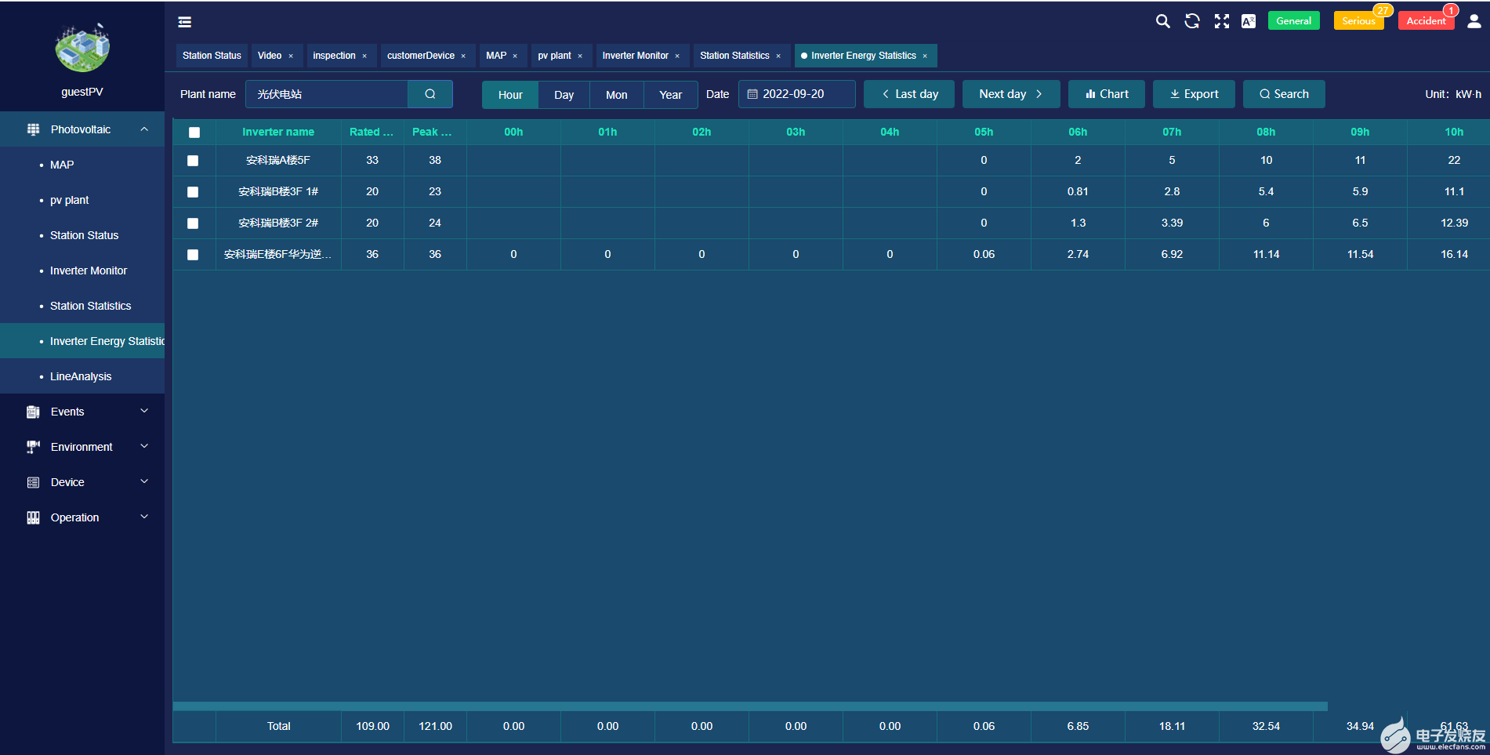Close the inspection tab
The image size is (1490, 755).
(364, 56)
